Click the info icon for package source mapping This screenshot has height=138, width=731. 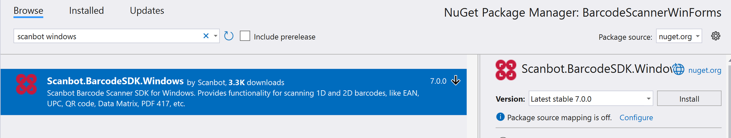(500, 117)
